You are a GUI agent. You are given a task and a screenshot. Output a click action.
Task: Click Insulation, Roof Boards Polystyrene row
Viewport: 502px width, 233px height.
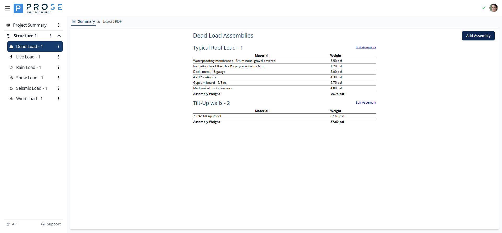point(284,66)
